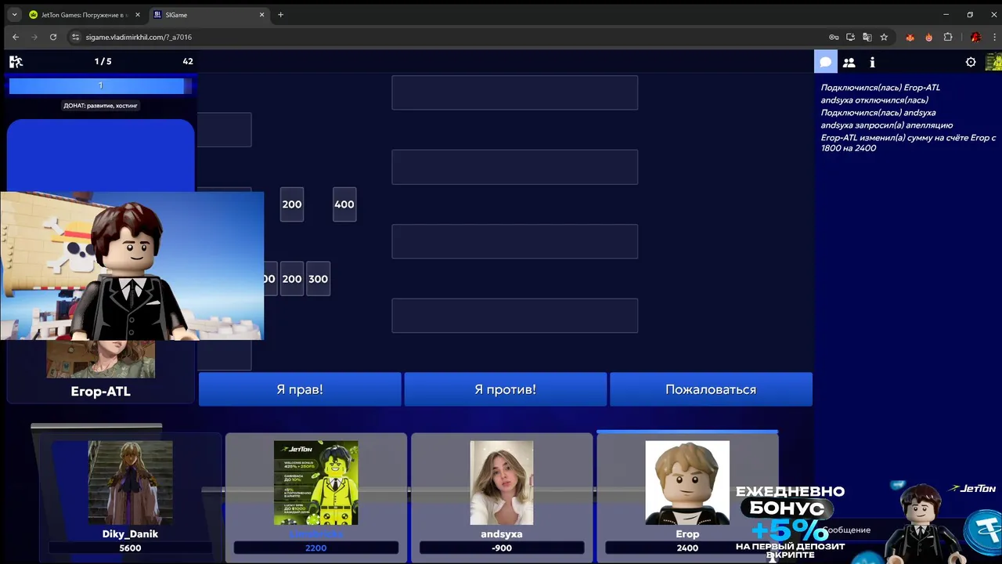Click the sigame.vladimirkhil.com address bar

[x=446, y=37]
